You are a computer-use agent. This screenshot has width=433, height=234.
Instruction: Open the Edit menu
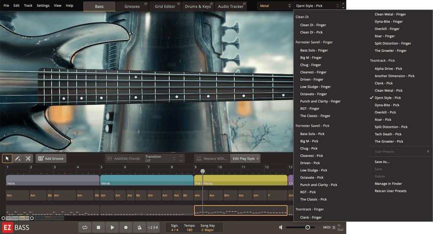(x=16, y=6)
